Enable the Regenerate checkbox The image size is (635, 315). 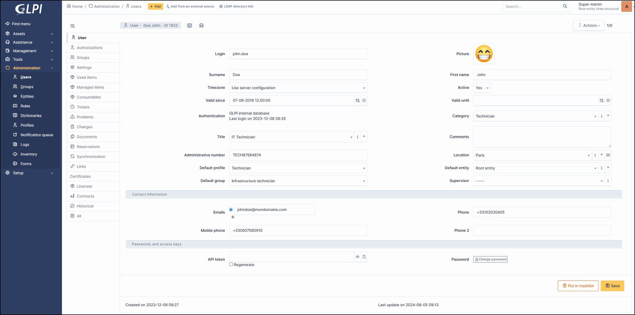231,264
